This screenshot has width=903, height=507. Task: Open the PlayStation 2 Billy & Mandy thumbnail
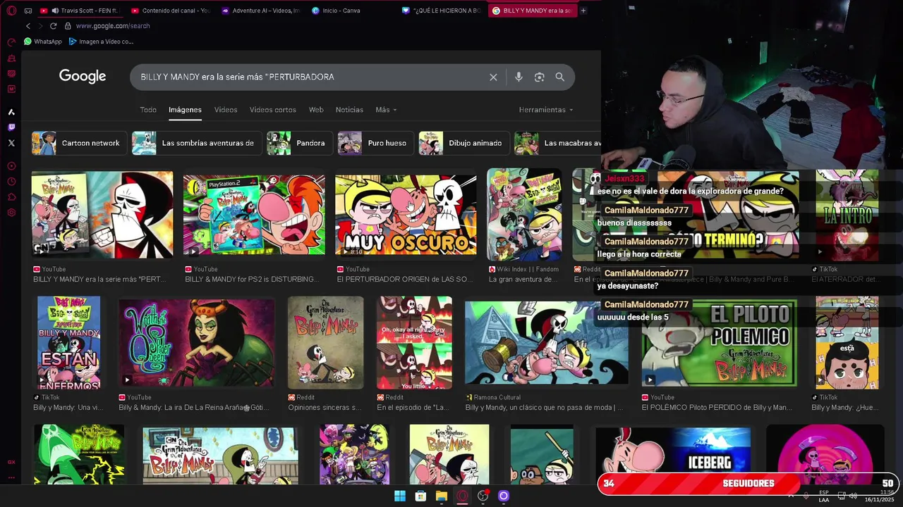[x=254, y=215]
